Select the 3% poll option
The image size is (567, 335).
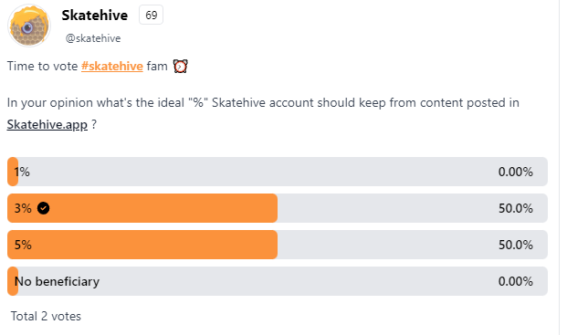click(278, 208)
